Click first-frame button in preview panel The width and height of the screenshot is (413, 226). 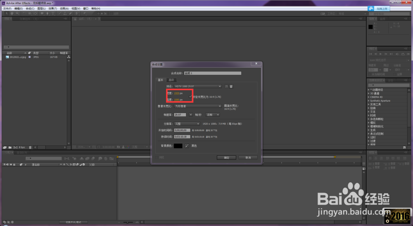point(370,54)
